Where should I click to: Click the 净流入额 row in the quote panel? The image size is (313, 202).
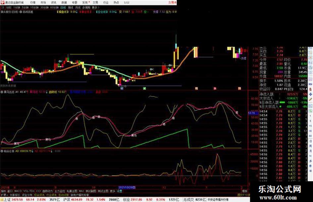tap(284, 94)
